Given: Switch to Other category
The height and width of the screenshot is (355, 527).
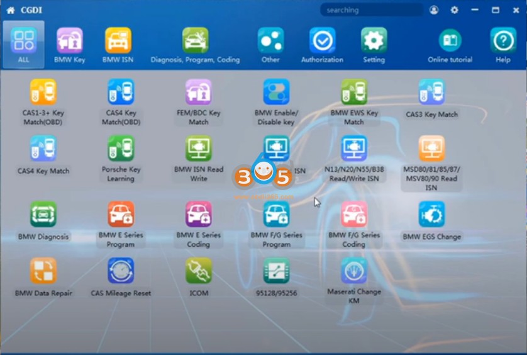Looking at the screenshot, I should pyautogui.click(x=270, y=45).
